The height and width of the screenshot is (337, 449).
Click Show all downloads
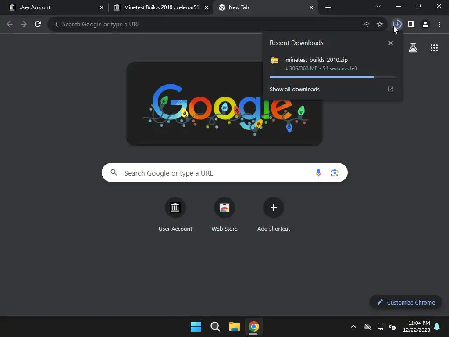(x=294, y=89)
